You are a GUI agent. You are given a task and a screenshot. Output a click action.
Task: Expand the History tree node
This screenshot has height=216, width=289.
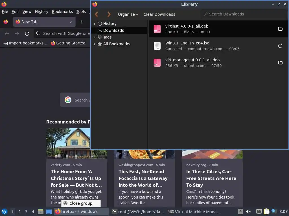click(94, 24)
